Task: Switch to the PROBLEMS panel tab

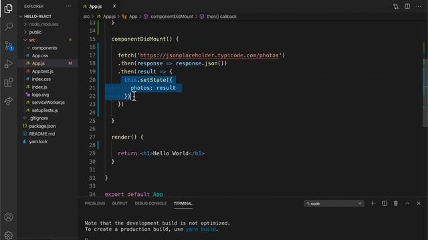Action: coord(95,203)
